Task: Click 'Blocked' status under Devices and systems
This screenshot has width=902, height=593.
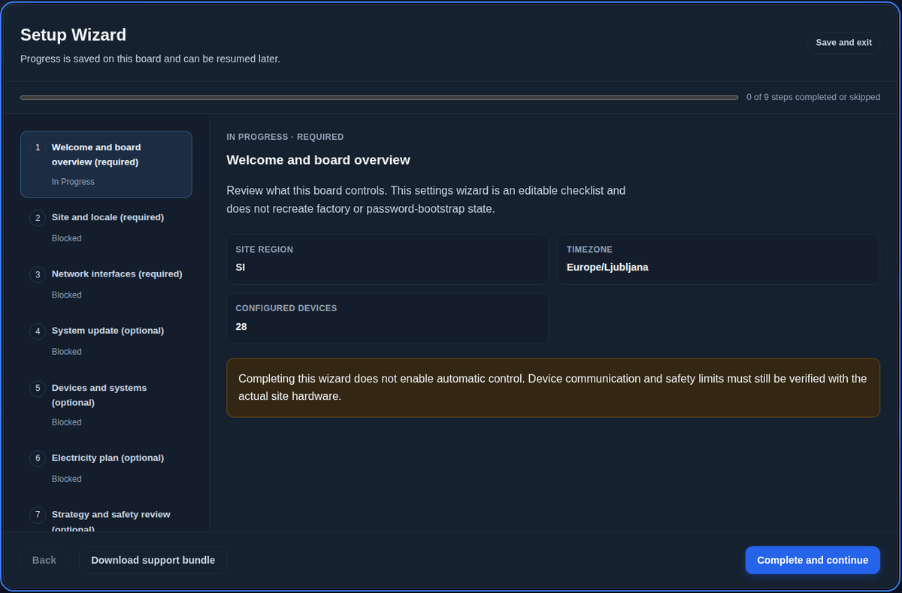Action: [67, 422]
